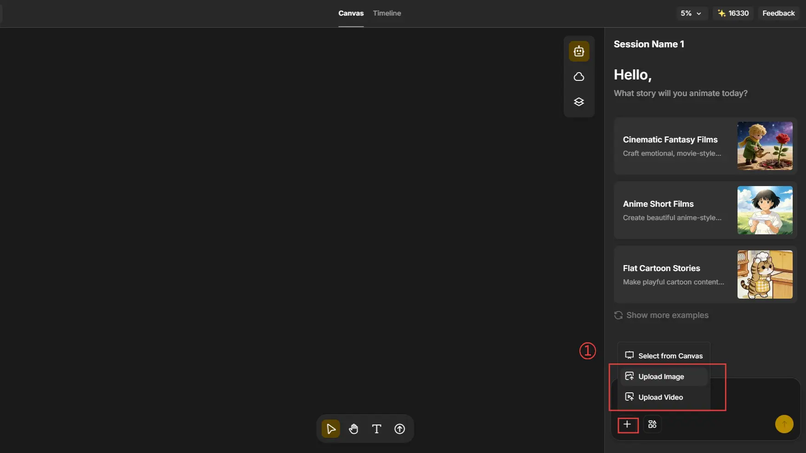The image size is (806, 453).
Task: Open the 5% zoom dropdown
Action: pos(691,13)
